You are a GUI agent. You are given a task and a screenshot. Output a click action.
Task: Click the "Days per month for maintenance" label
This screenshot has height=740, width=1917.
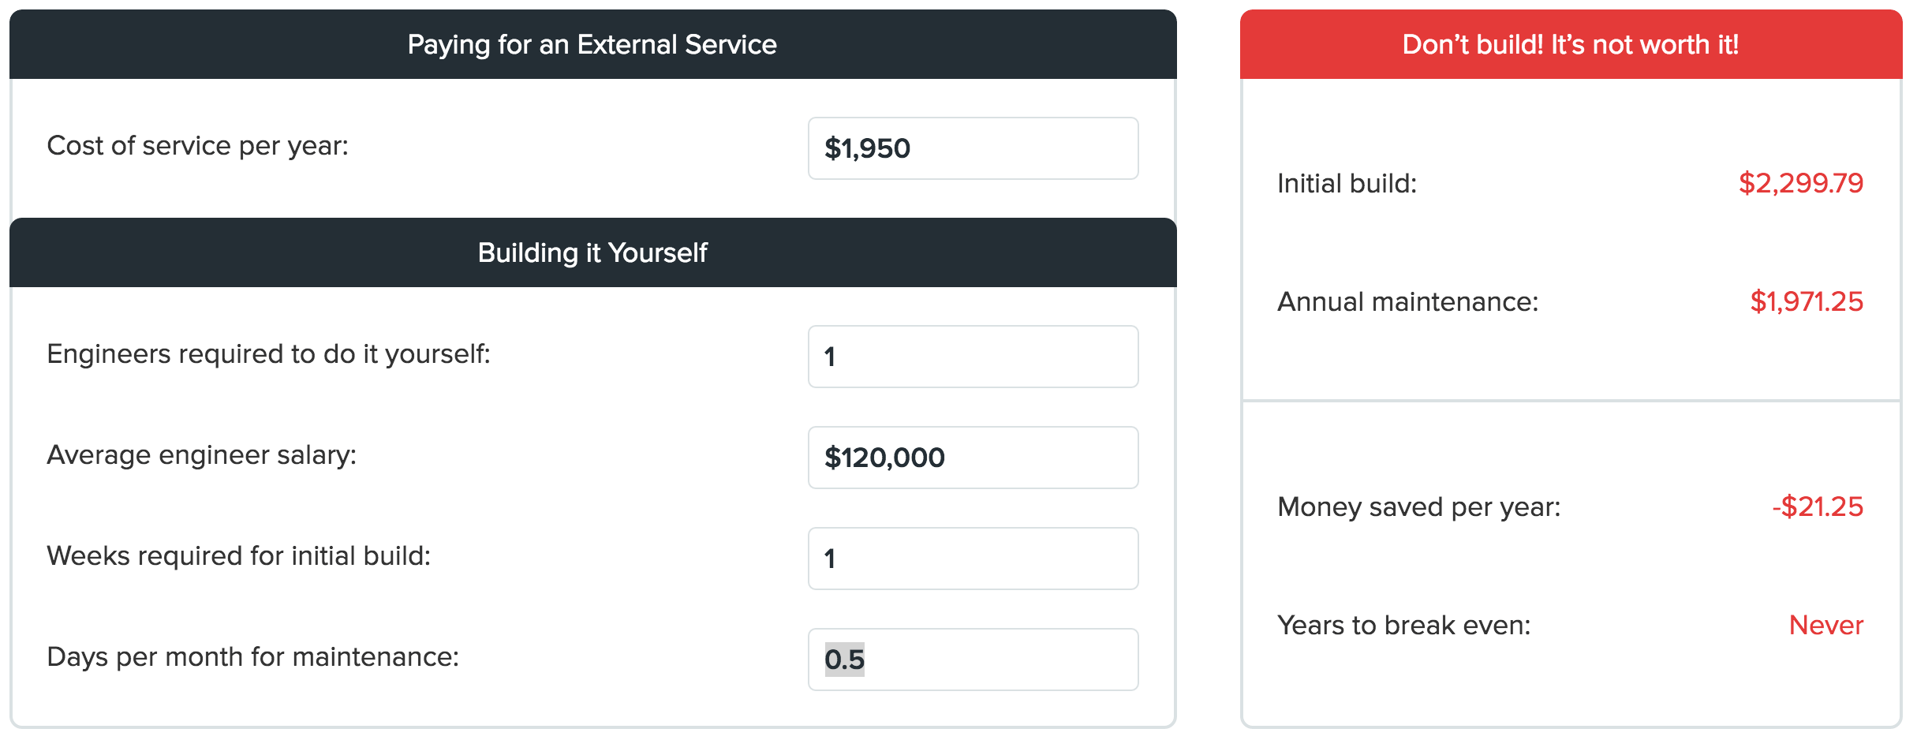[252, 657]
